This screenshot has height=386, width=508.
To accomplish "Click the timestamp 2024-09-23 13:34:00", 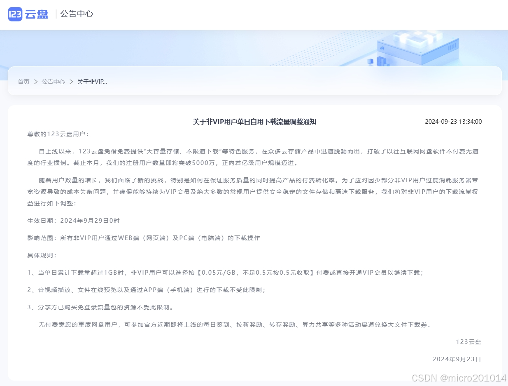I will click(453, 122).
